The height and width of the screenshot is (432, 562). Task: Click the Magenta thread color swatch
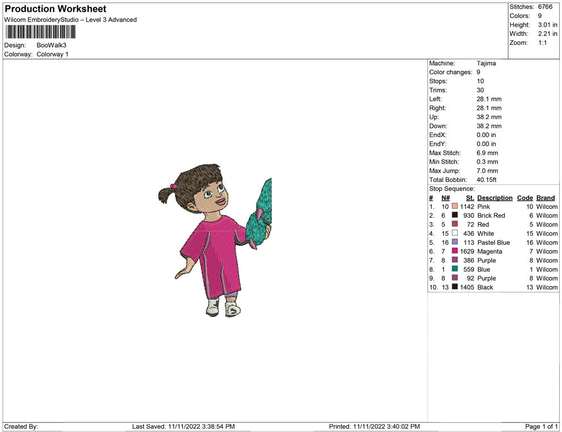pos(455,251)
